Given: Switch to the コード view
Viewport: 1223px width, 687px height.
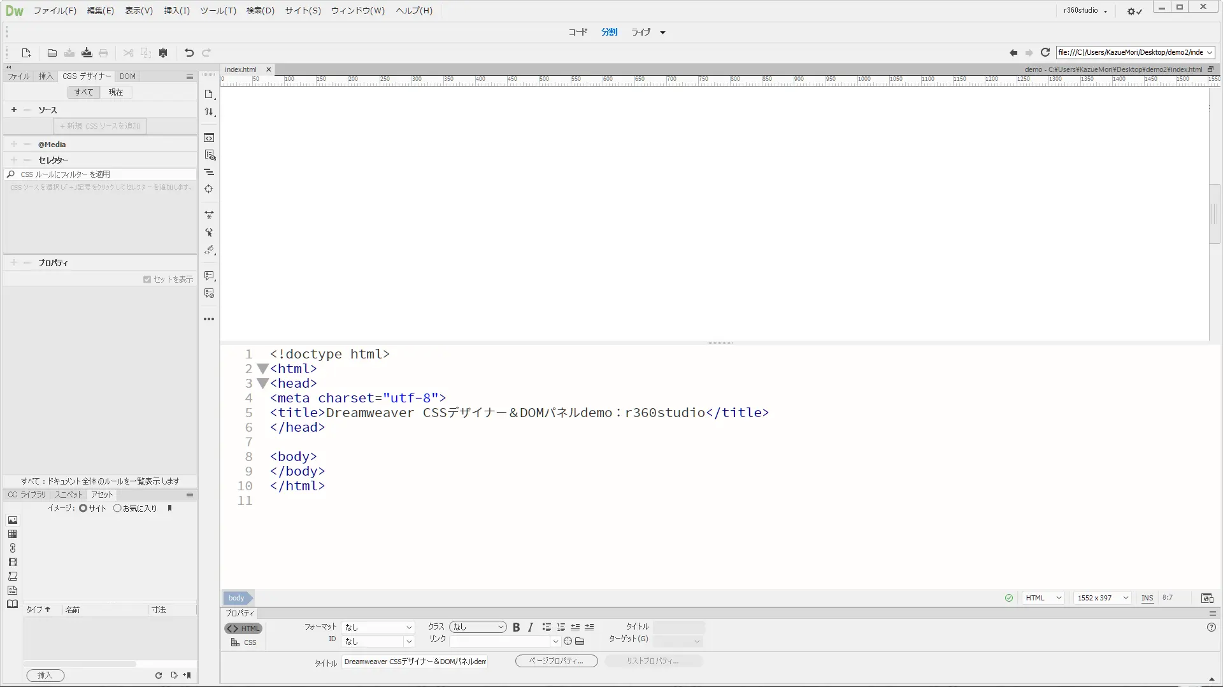Looking at the screenshot, I should tap(578, 32).
